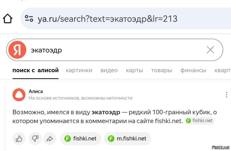Go to the «карты» tab
Screen dimensions: 231x151
tap(134, 70)
